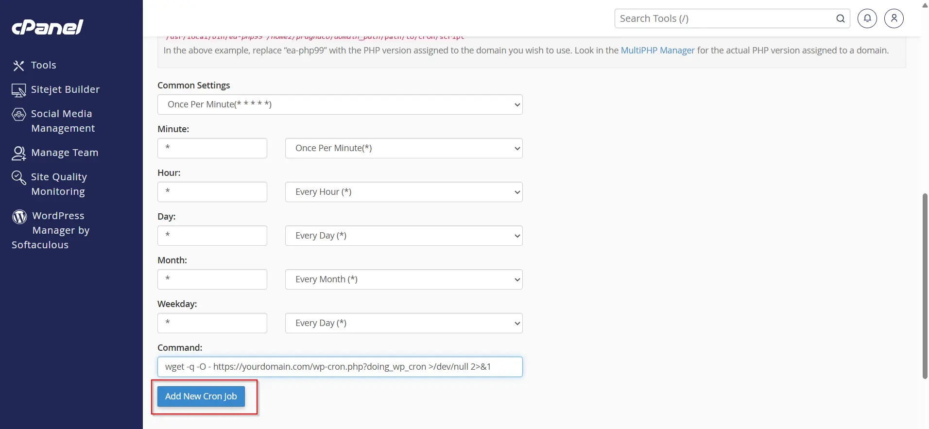Select WordPress Manager by Softaculous item
The width and height of the screenshot is (929, 429).
[x=51, y=230]
